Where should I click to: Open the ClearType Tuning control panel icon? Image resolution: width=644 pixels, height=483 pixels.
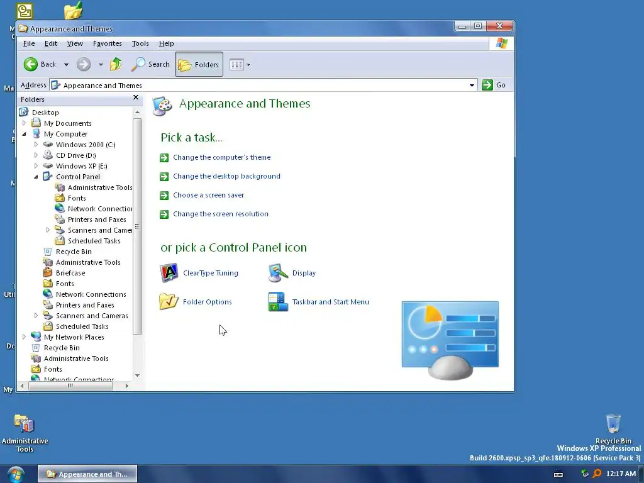[x=199, y=273]
